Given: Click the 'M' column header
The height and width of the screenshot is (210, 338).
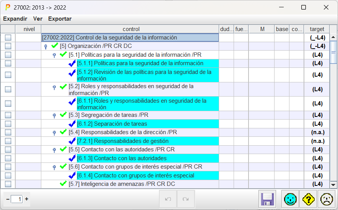Looking at the screenshot, I should tap(262, 29).
